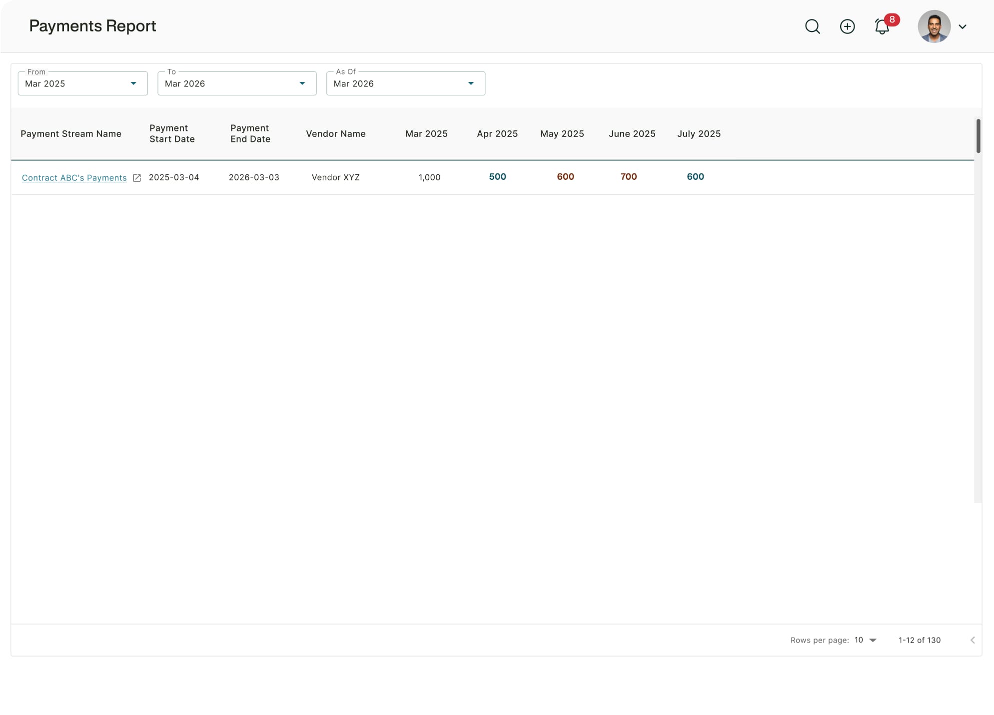Click the vertical table scrollbar thumb
Image resolution: width=994 pixels, height=715 pixels.
click(x=978, y=136)
